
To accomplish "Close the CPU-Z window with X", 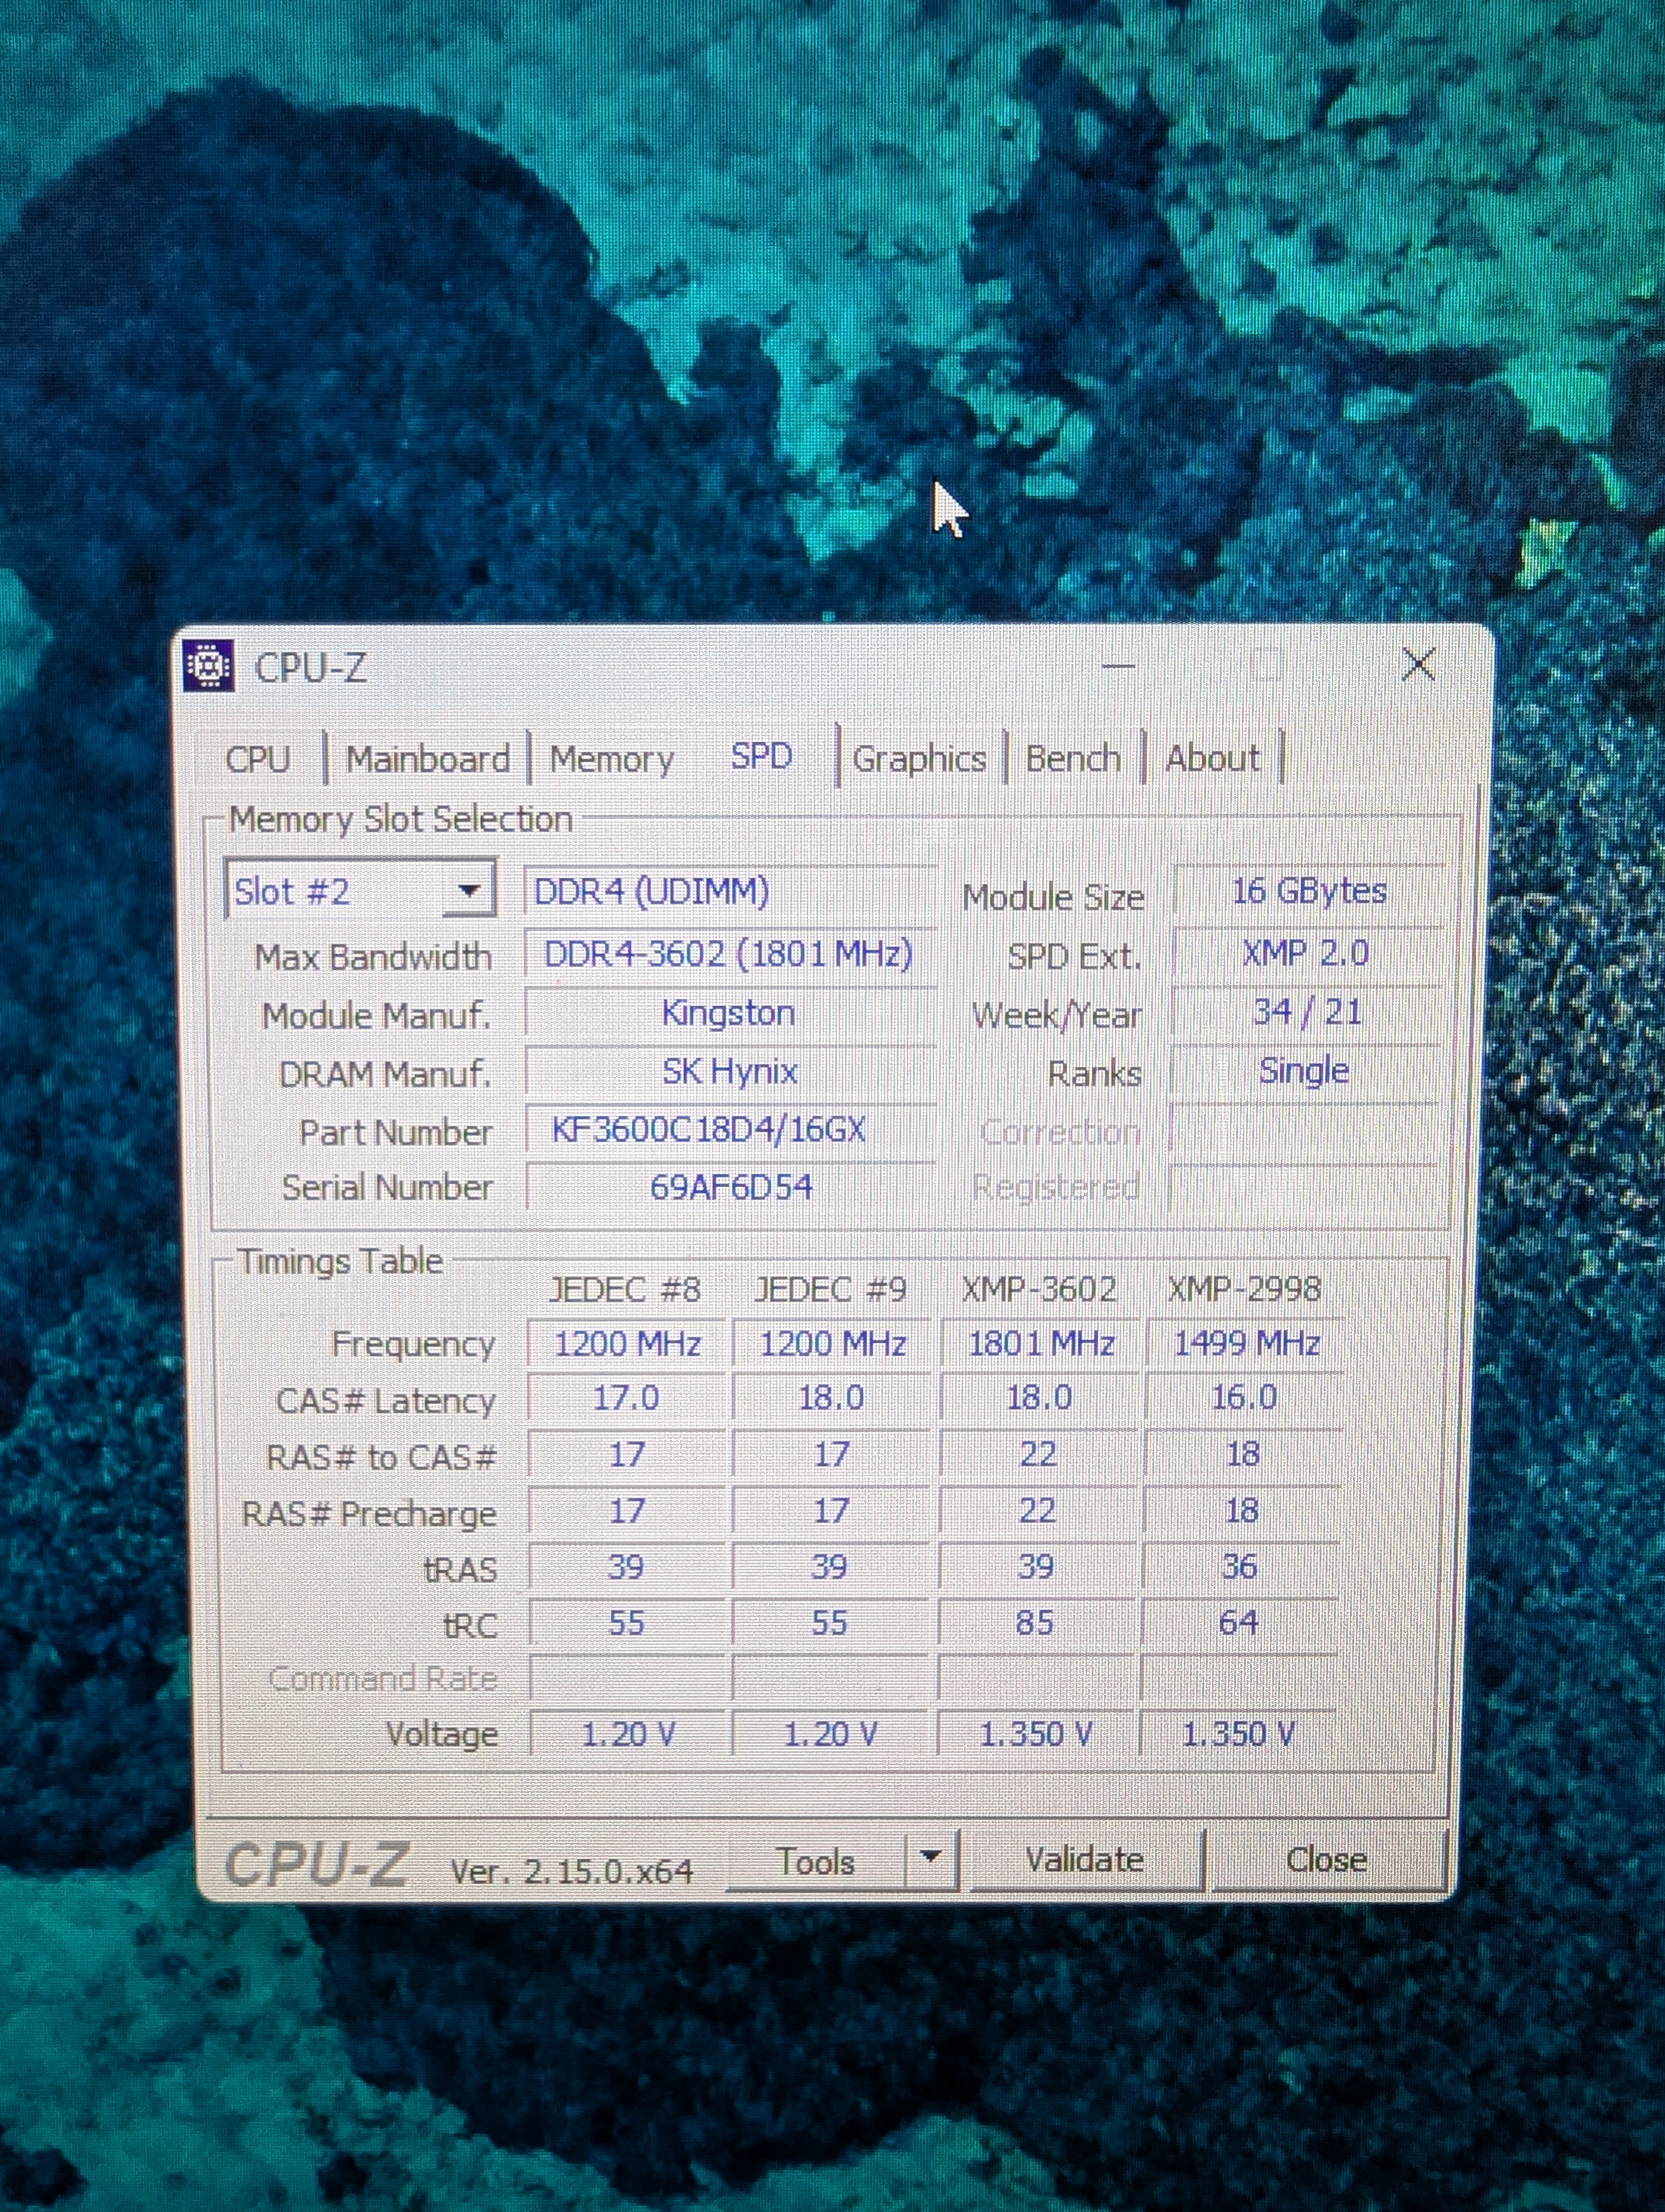I will [x=1419, y=664].
